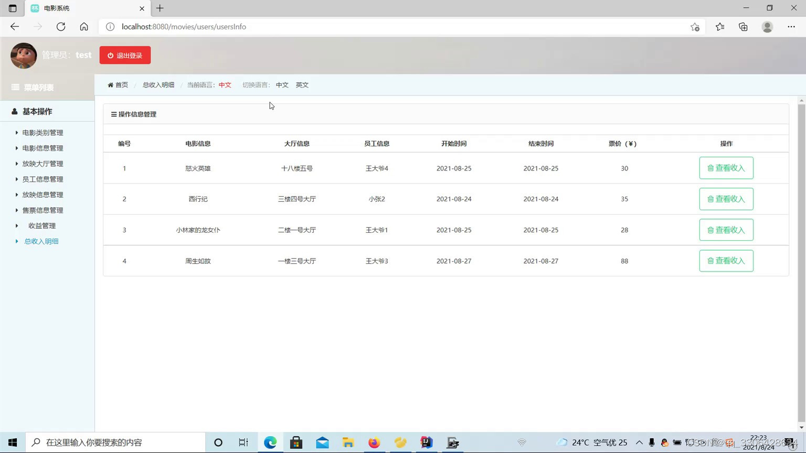Open 收益管理 in the sidebar

pyautogui.click(x=42, y=225)
